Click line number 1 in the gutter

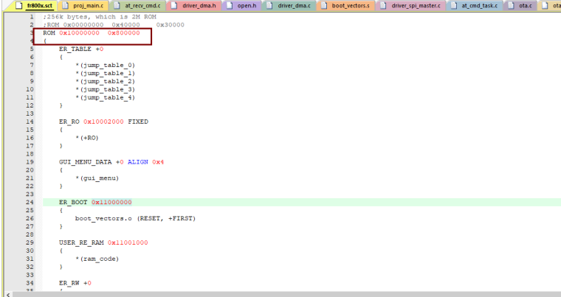click(32, 17)
